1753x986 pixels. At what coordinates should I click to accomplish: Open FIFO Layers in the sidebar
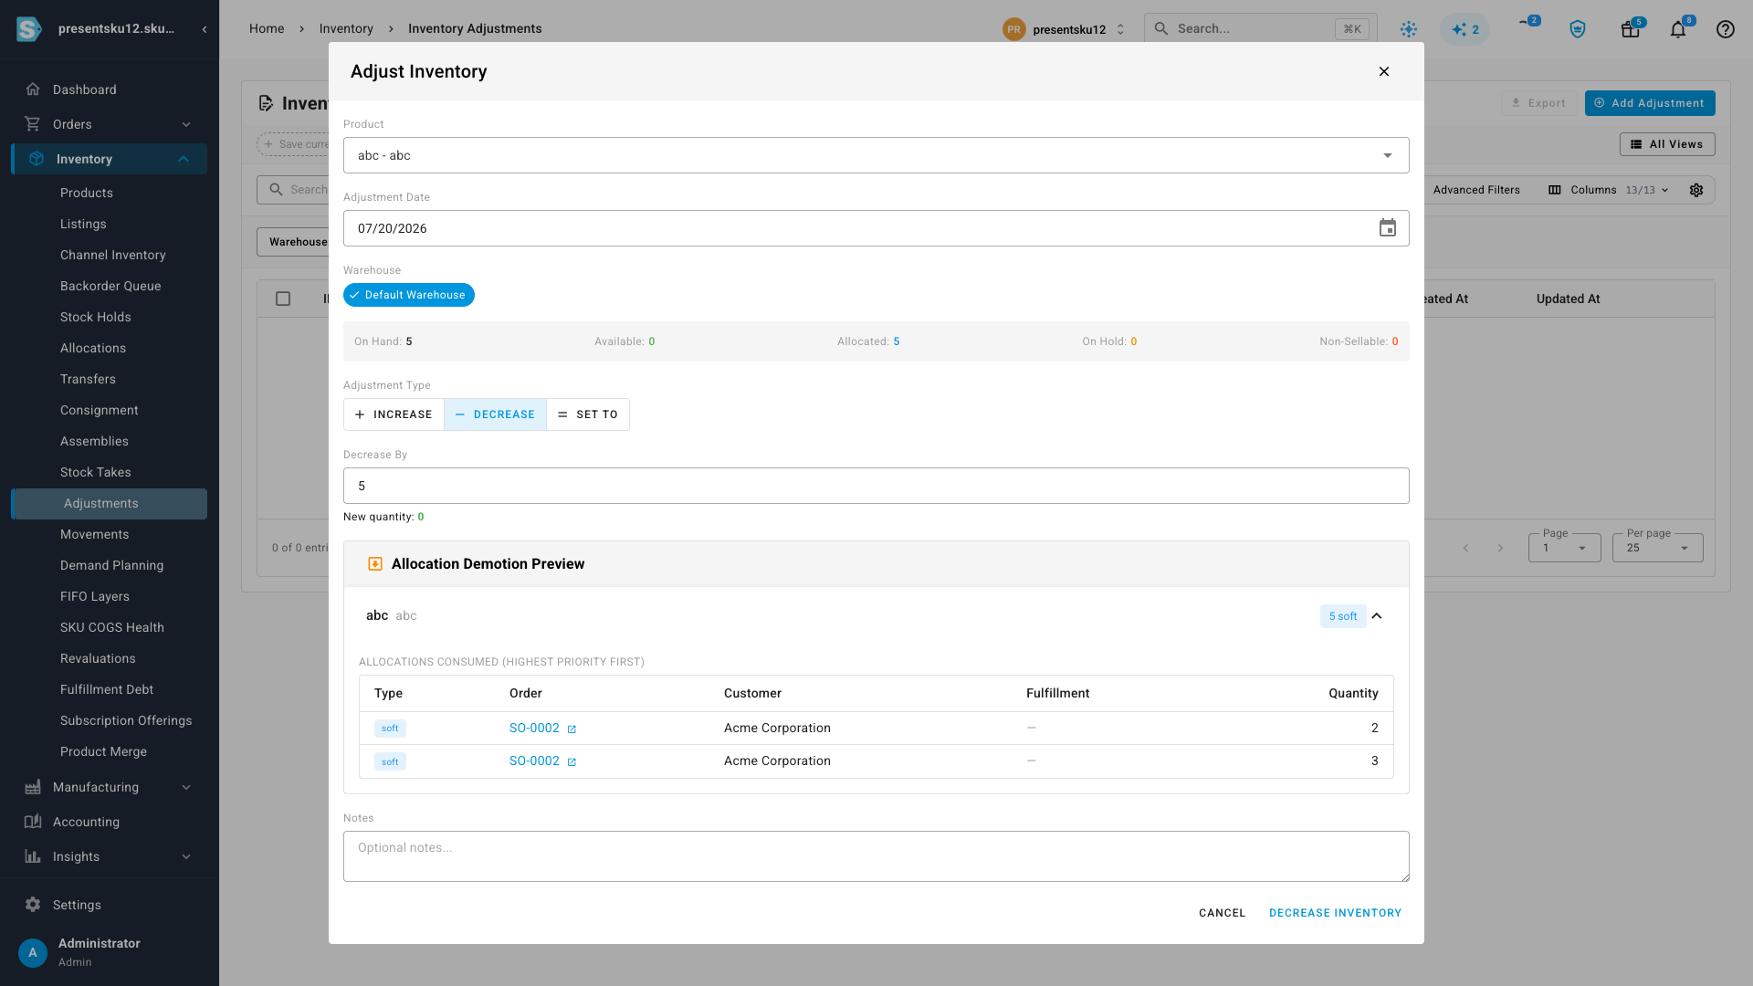tap(95, 596)
